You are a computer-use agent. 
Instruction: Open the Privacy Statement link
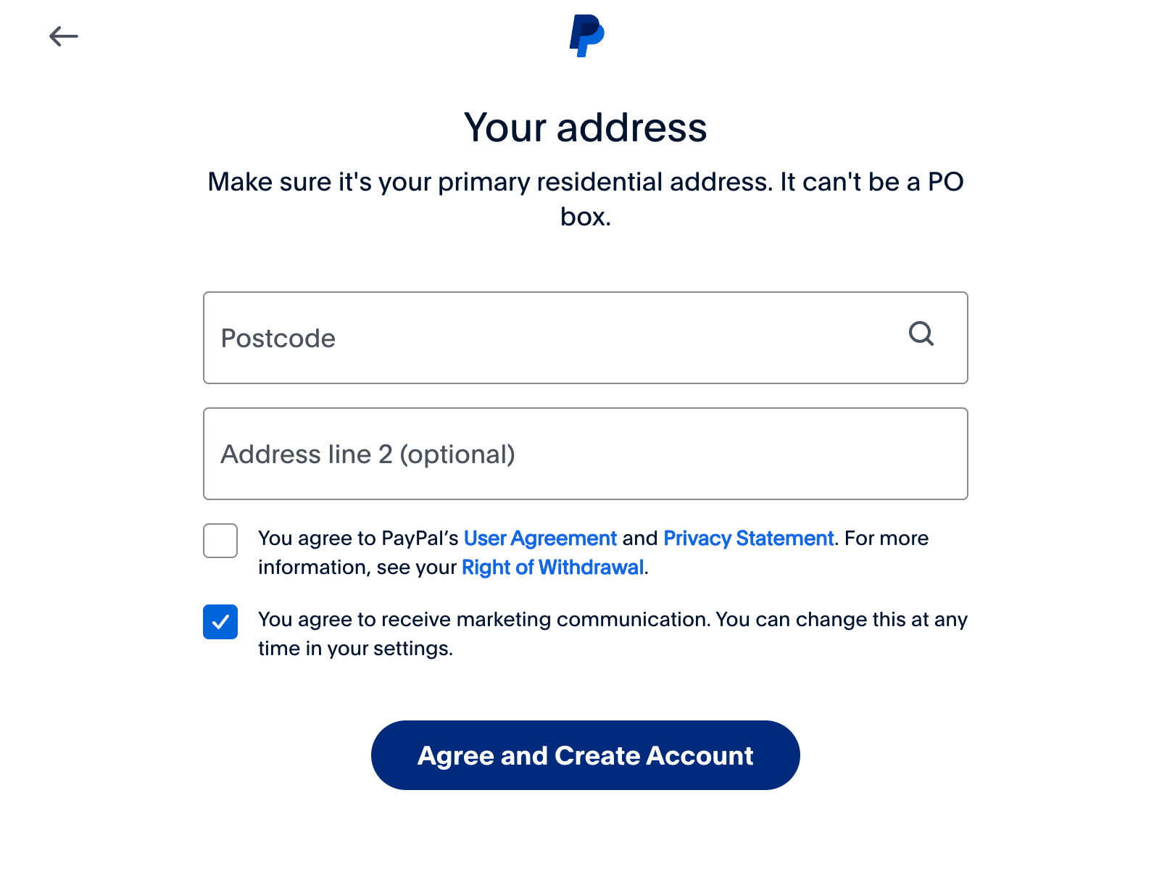tap(748, 539)
